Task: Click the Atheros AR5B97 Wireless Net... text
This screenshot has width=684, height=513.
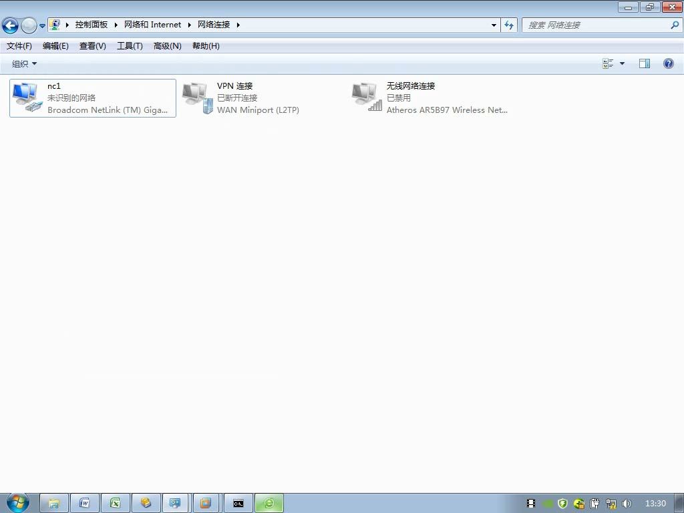Action: (x=447, y=110)
